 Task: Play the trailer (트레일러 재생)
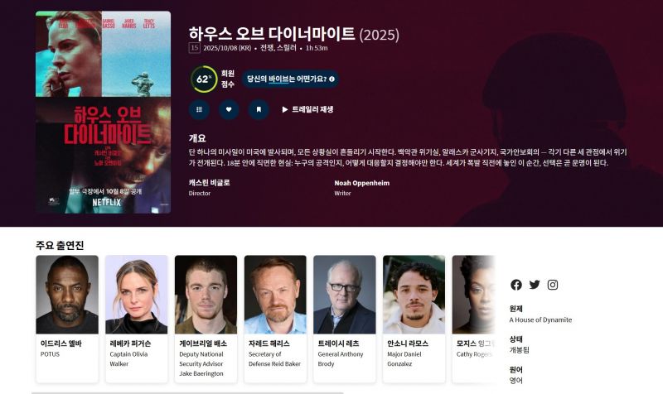pyautogui.click(x=307, y=109)
